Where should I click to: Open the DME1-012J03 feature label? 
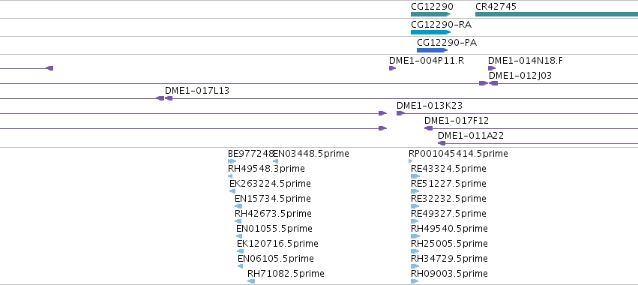click(520, 76)
